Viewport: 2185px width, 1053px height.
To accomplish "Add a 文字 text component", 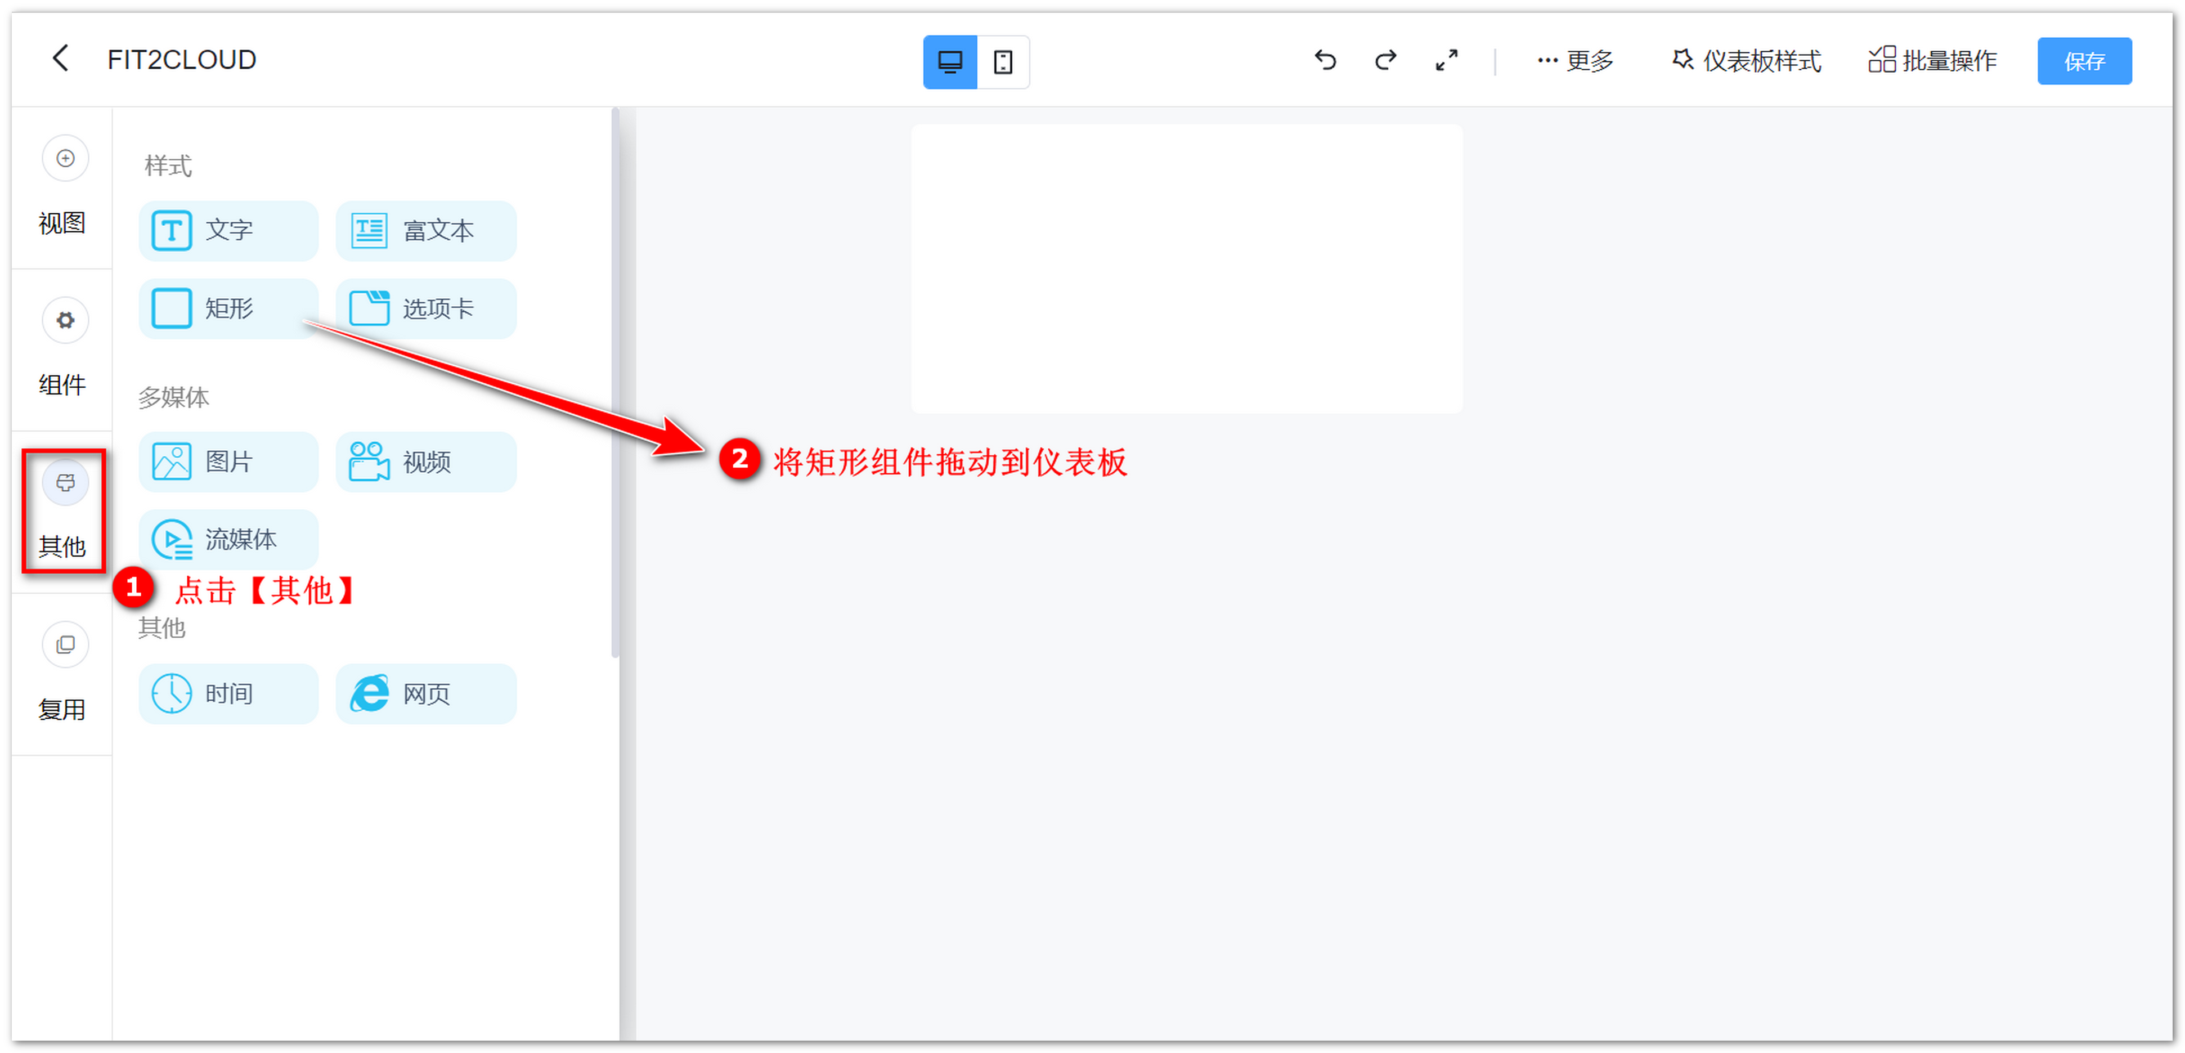I will tap(227, 230).
